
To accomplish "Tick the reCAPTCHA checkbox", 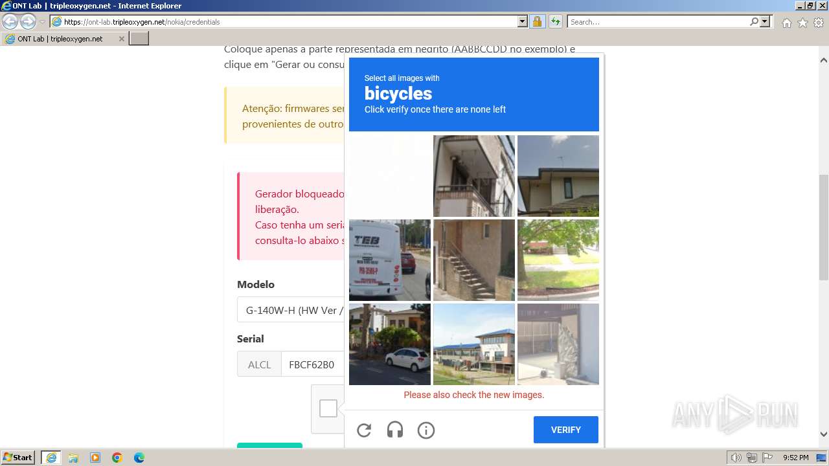I will (328, 408).
